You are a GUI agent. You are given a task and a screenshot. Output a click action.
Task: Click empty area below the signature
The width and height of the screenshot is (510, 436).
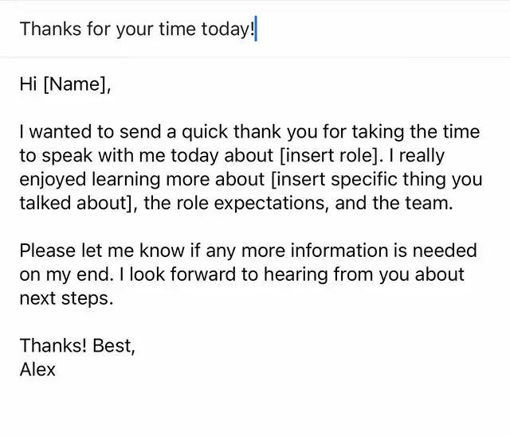click(x=255, y=410)
